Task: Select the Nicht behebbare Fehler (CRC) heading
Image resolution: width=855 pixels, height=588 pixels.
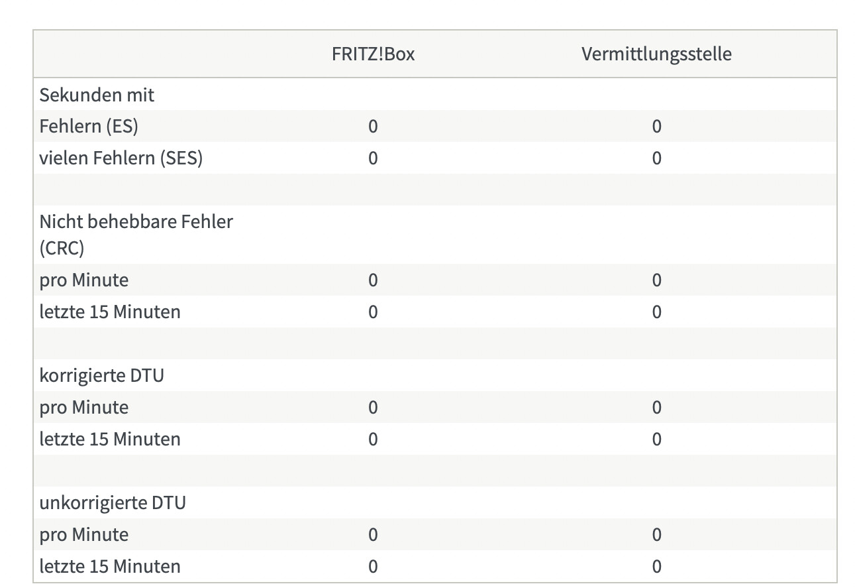Action: [136, 235]
